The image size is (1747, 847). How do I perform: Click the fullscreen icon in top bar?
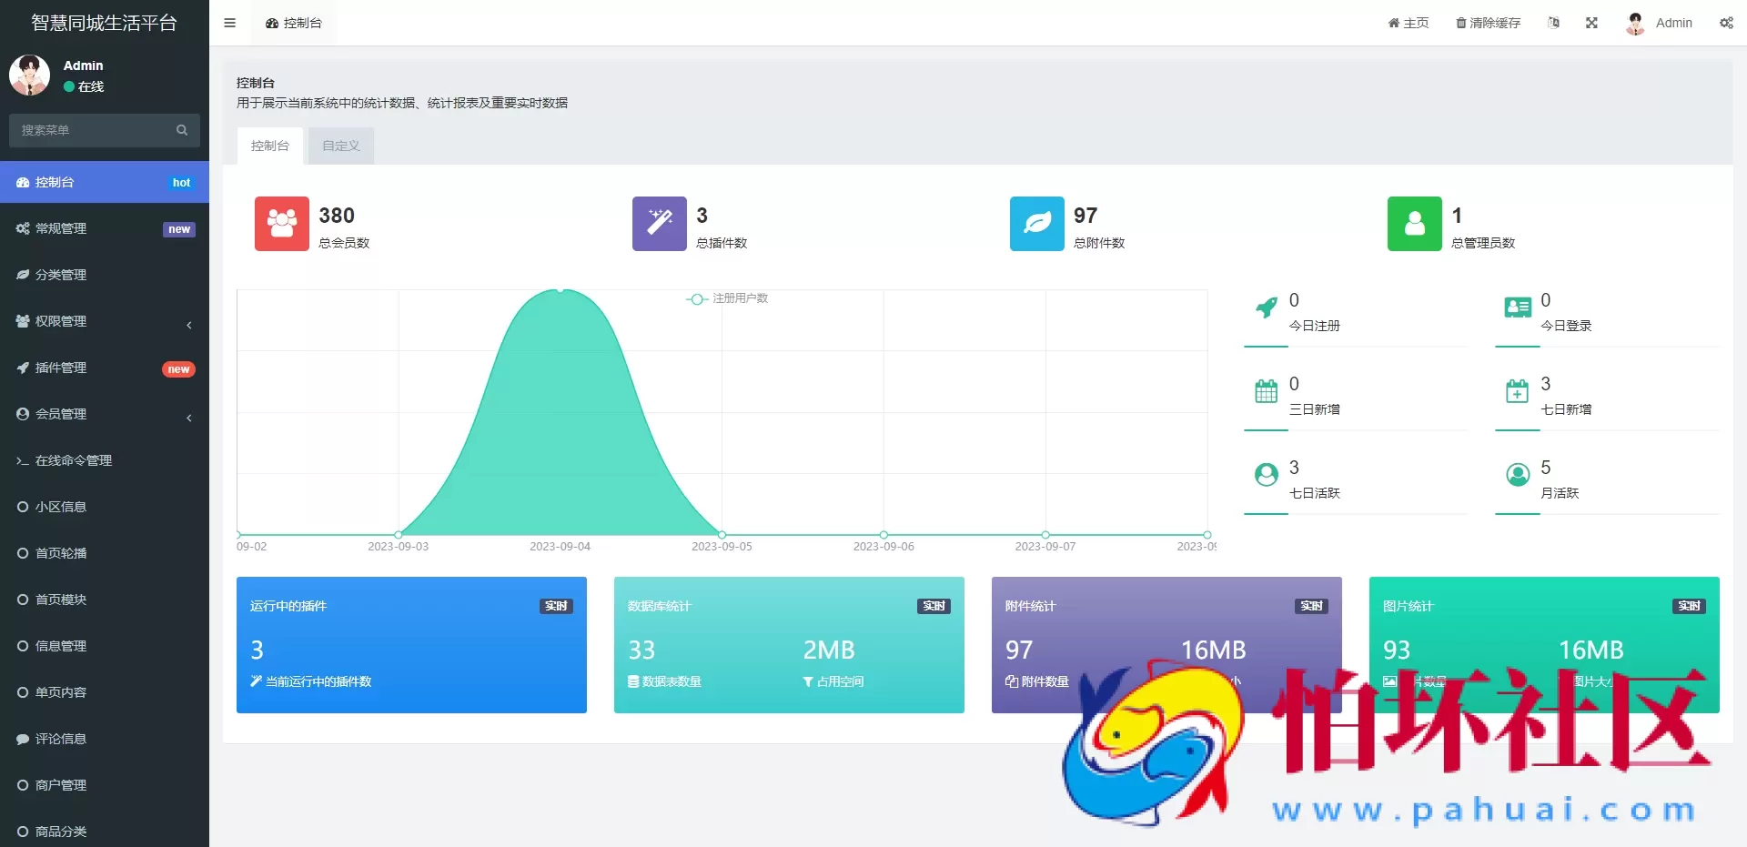[x=1591, y=23]
